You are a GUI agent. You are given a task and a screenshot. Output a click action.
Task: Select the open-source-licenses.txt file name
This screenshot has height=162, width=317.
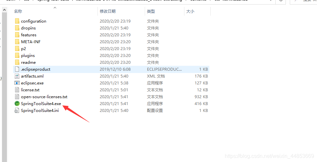coord(44,97)
